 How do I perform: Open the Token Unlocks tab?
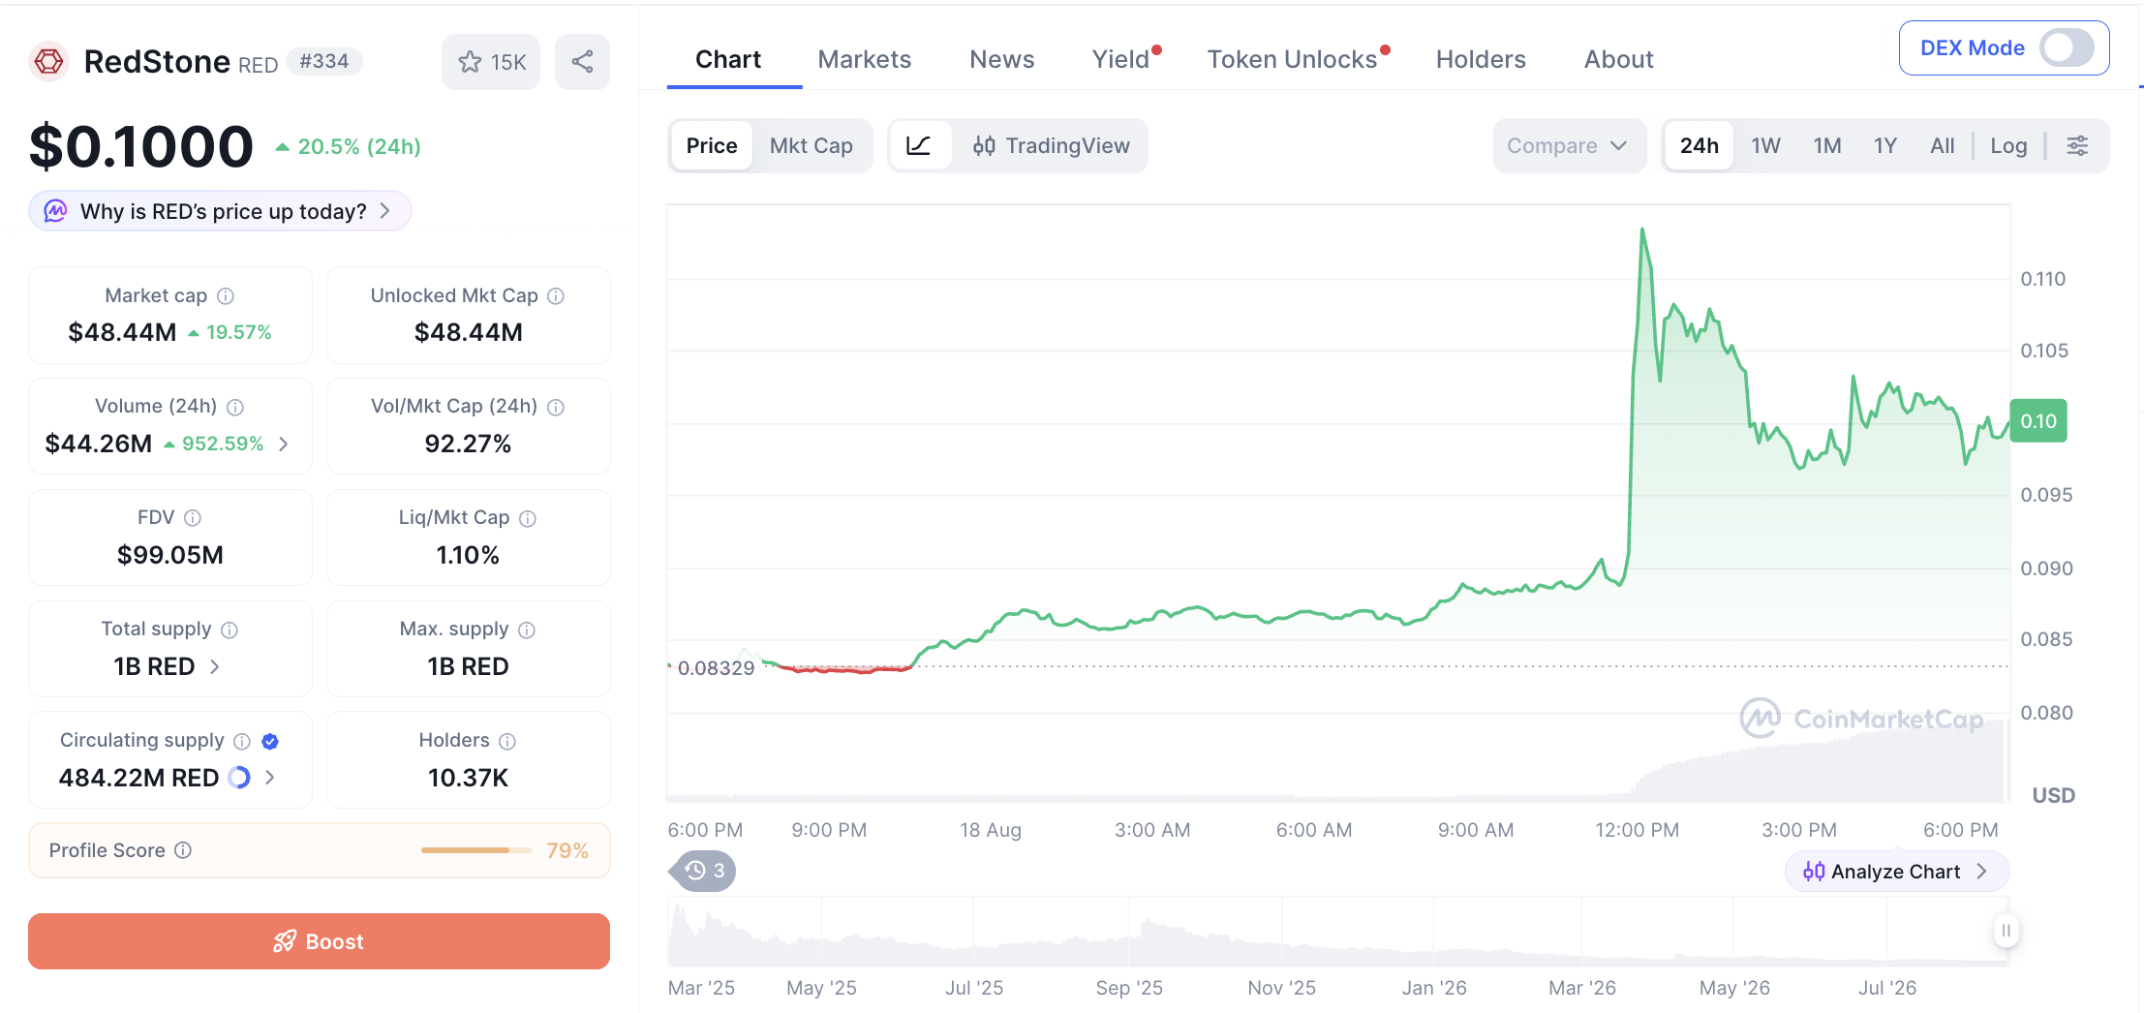tap(1293, 59)
